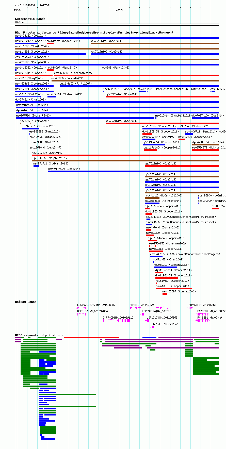226x449 pixels.
Task: Click the DEFB130|NM_001037804 gene label
Action: coord(92,311)
